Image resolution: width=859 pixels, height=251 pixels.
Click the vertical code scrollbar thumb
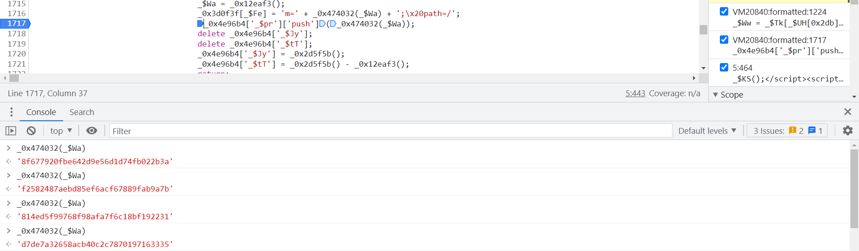(703, 30)
